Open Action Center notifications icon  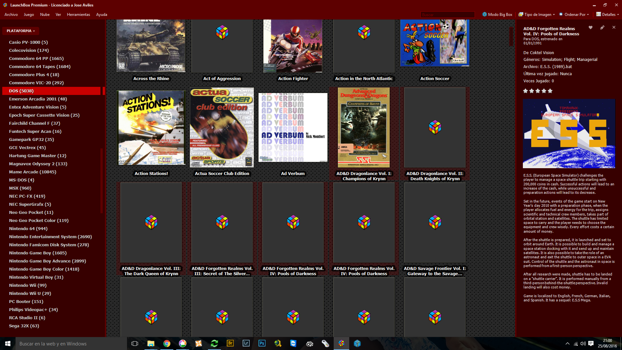[x=591, y=344]
